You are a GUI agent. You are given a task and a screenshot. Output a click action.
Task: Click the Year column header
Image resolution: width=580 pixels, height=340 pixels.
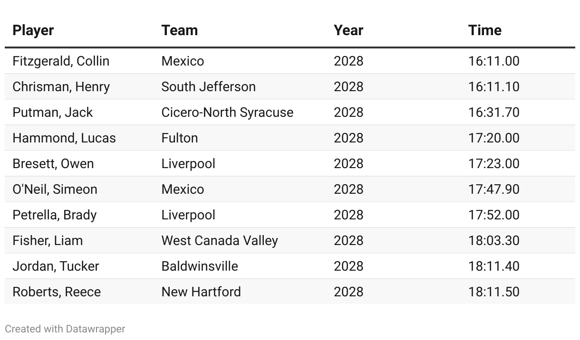[348, 30]
